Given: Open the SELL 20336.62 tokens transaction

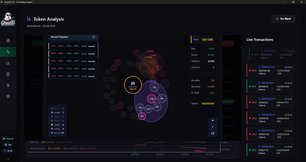Looking at the screenshot, I should pyautogui.click(x=271, y=102).
